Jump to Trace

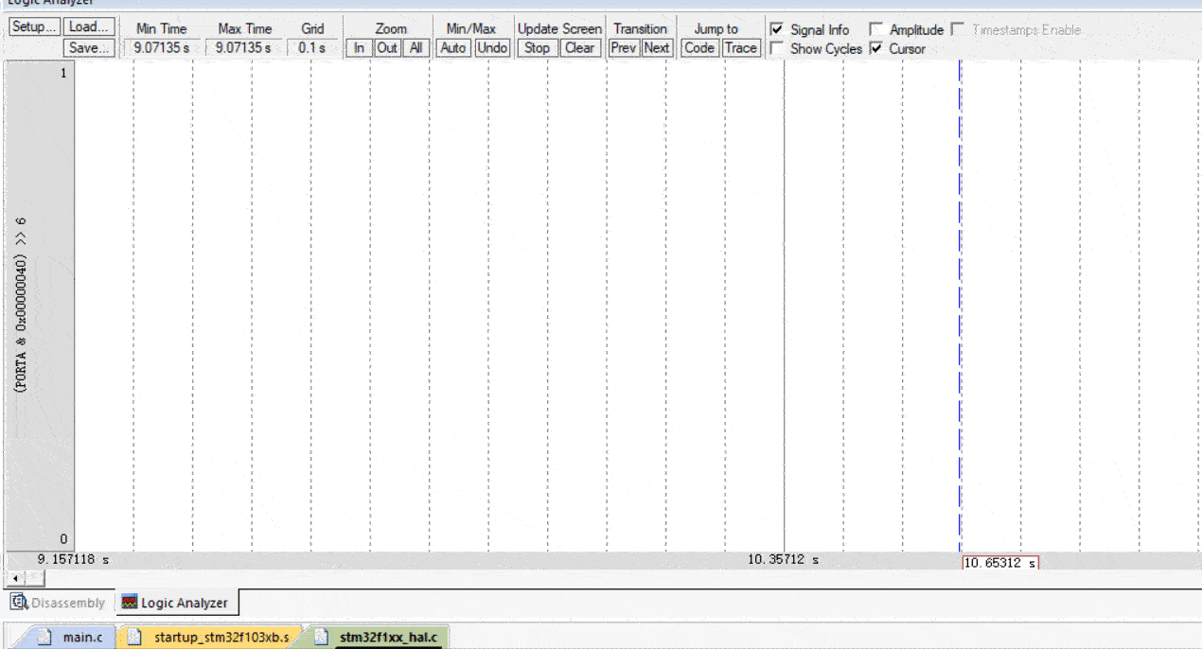pos(741,47)
